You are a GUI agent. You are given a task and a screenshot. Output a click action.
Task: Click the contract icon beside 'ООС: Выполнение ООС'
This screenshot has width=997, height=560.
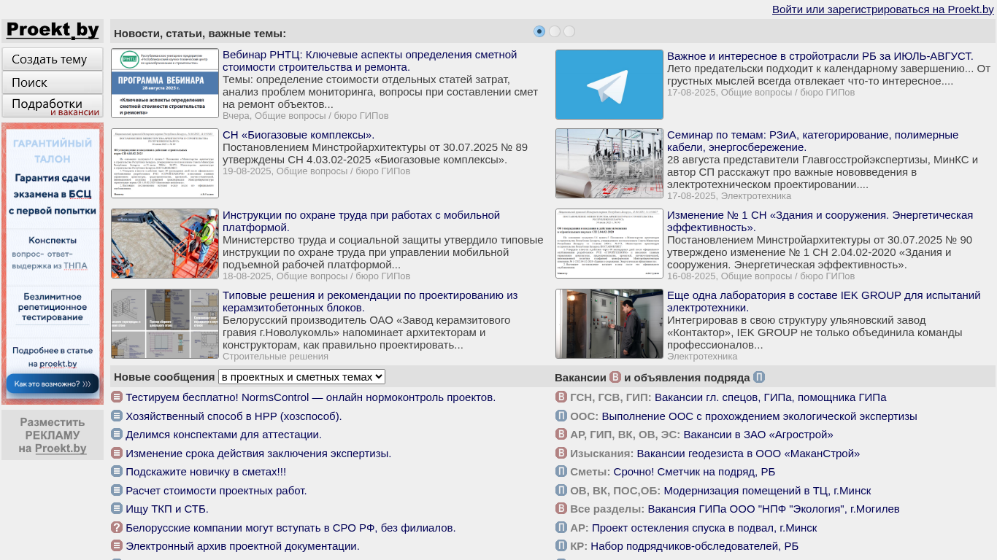click(561, 416)
